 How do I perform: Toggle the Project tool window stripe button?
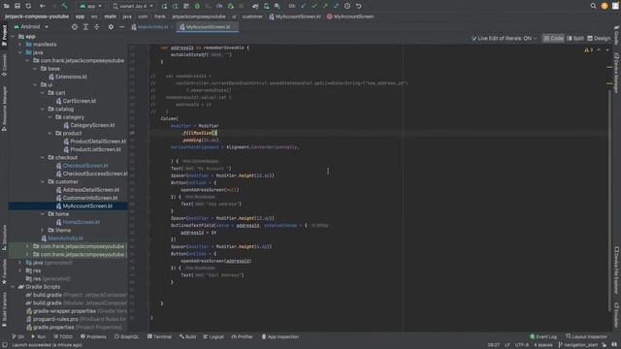[x=4, y=35]
